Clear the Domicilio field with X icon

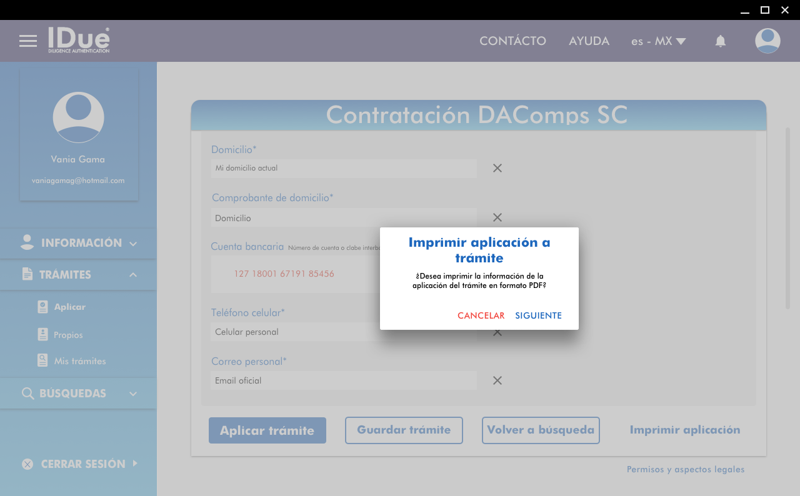[497, 168]
